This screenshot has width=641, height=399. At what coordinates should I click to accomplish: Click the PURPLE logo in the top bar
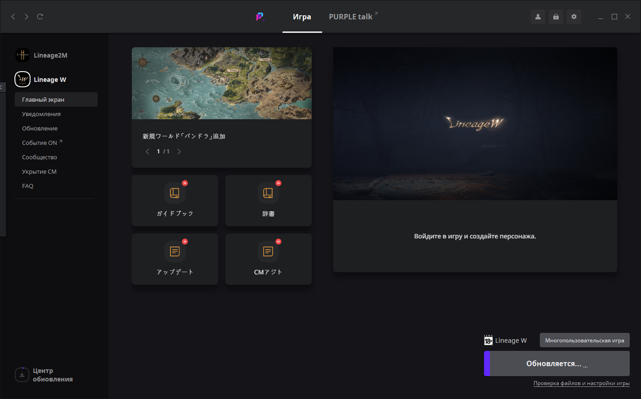[260, 17]
